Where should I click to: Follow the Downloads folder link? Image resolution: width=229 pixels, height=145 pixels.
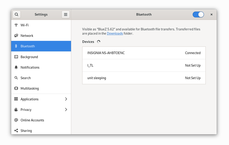tap(115, 34)
